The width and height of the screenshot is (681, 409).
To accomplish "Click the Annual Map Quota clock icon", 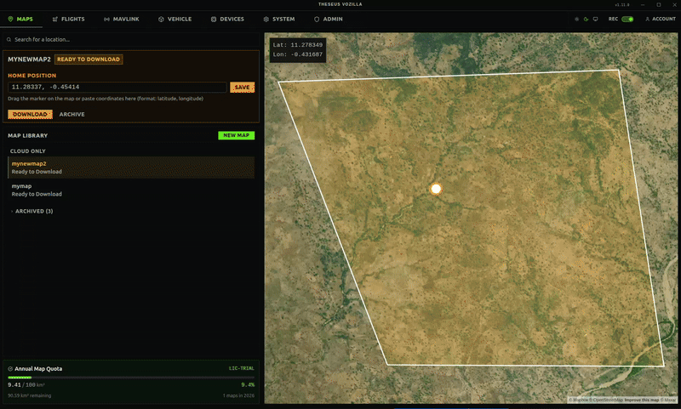I will point(10,369).
